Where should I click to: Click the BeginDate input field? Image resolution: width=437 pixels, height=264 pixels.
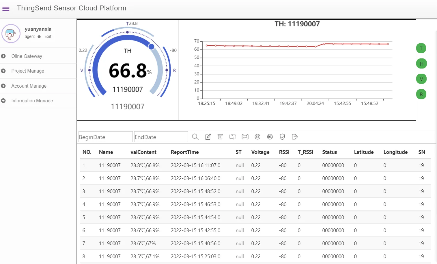pos(105,137)
